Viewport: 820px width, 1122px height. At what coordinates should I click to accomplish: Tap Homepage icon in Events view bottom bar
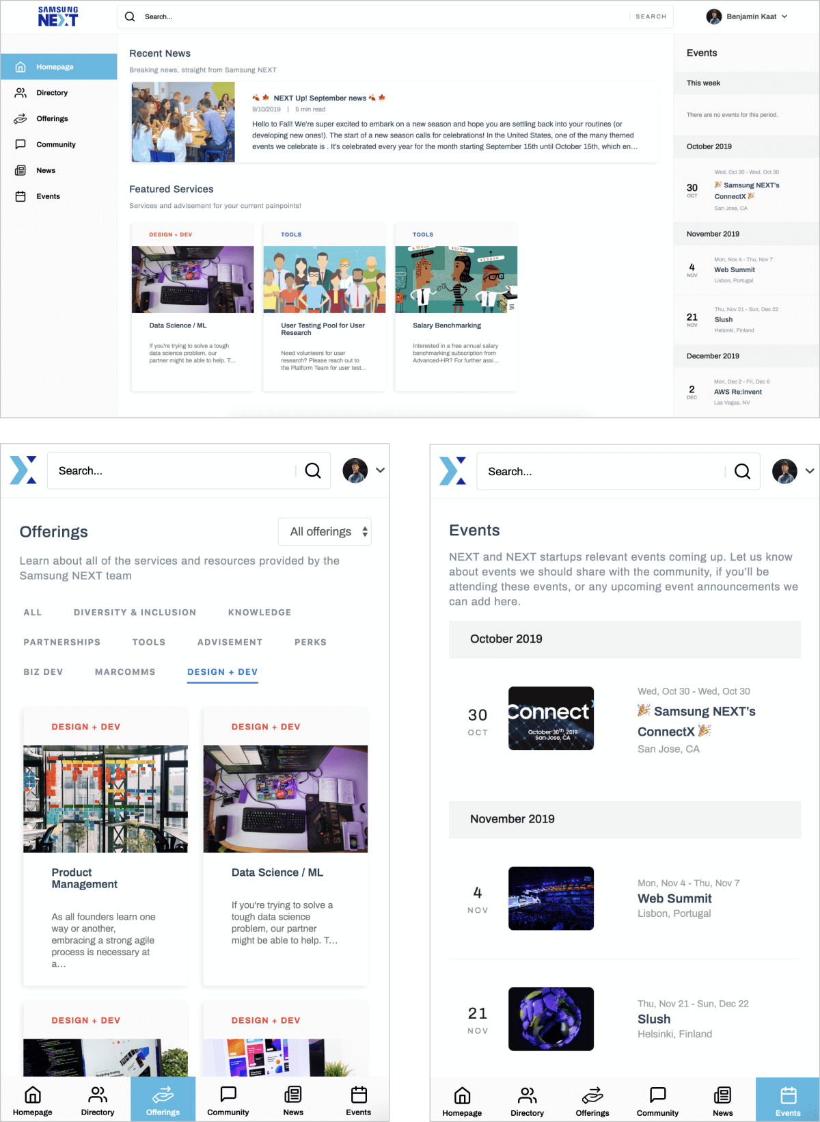pos(462,1096)
